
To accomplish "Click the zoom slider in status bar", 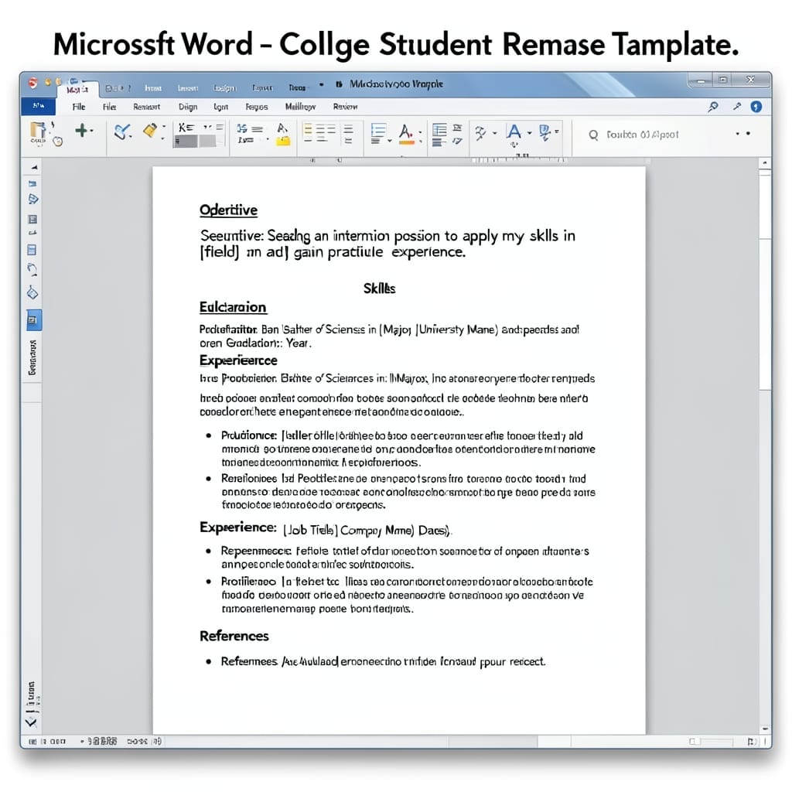I will pos(712,742).
